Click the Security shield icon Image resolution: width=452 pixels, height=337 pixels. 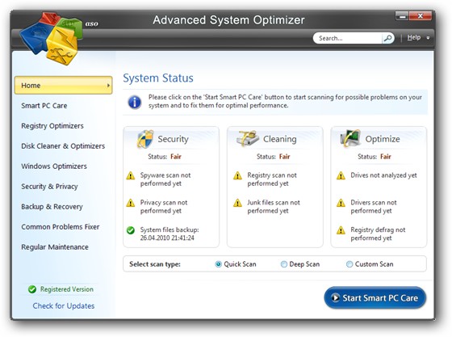click(145, 139)
